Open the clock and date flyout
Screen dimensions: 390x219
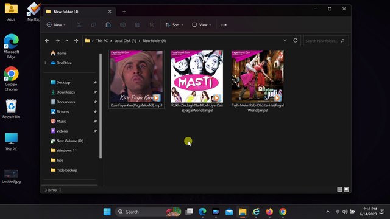click(x=368, y=212)
